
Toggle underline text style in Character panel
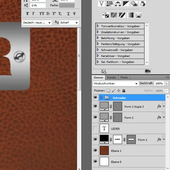(x=68, y=13)
